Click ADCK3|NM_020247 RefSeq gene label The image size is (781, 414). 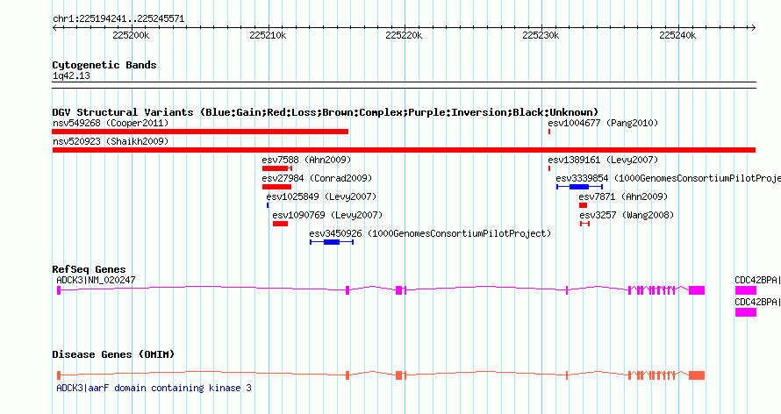click(97, 280)
